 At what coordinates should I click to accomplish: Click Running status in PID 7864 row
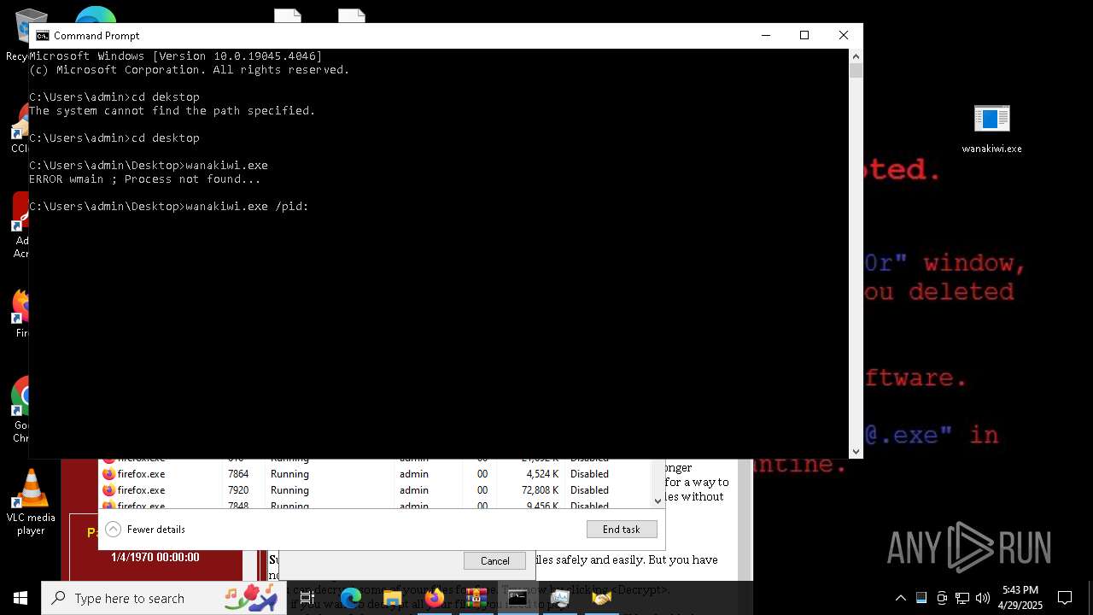point(289,474)
